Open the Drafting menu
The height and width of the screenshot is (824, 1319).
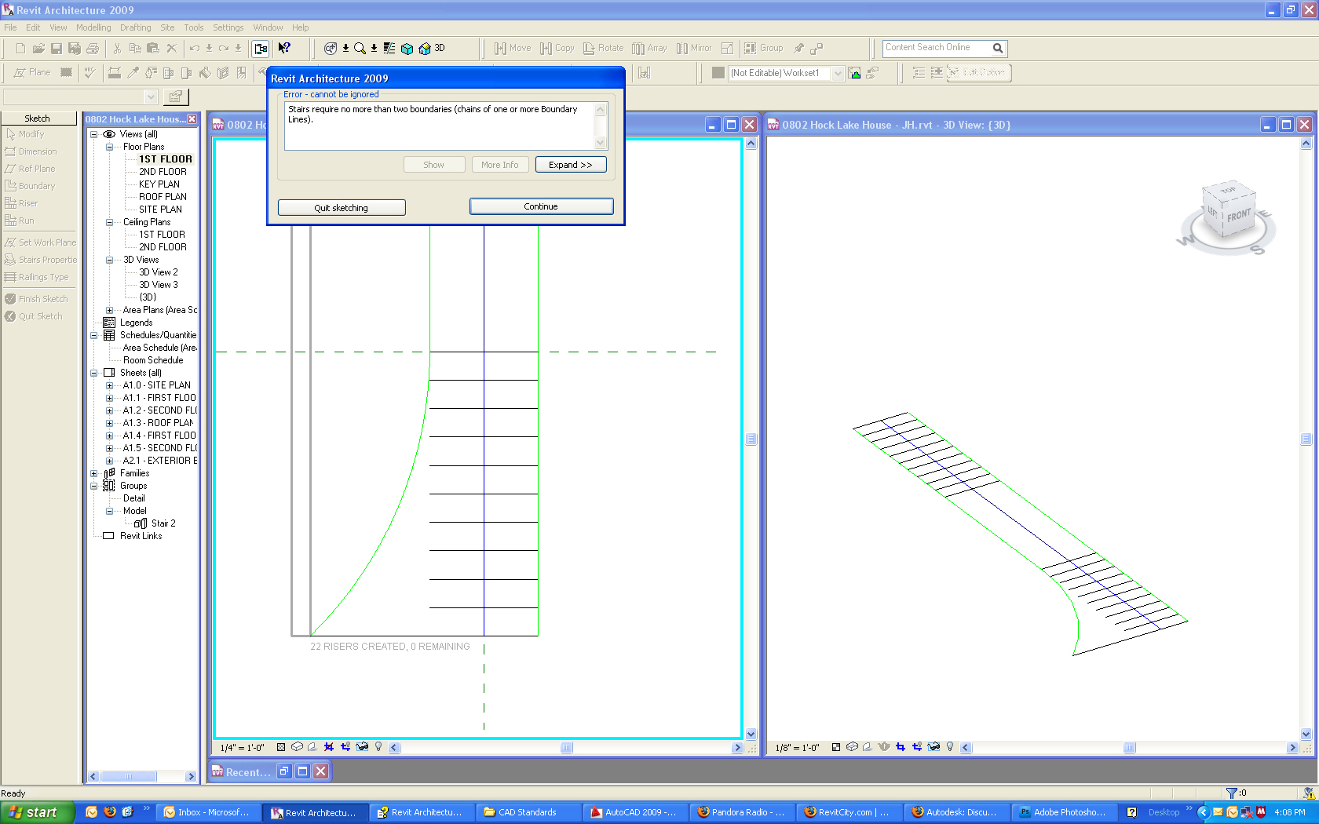[x=135, y=27]
